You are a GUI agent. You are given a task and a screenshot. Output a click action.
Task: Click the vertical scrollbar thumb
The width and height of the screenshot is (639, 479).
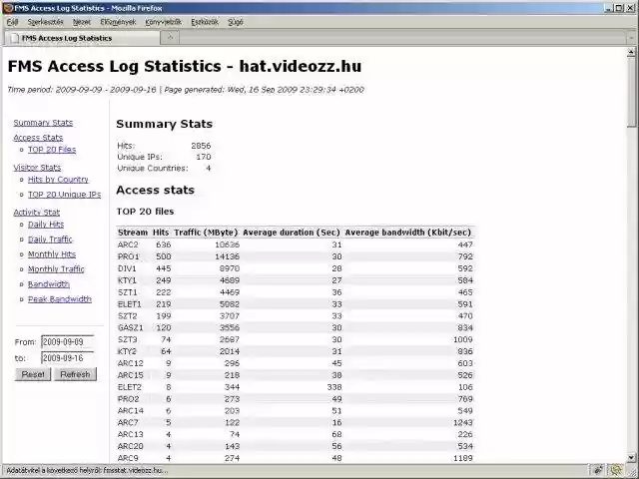[x=631, y=92]
